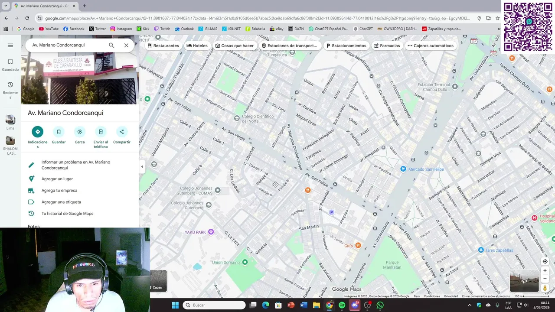Open the tab search dropdown arrow

point(6,6)
